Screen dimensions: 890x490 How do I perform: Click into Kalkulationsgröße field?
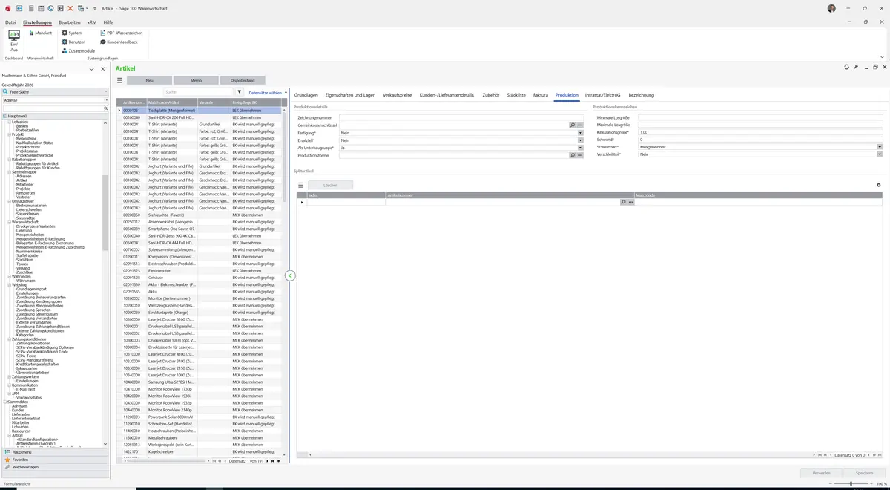760,132
